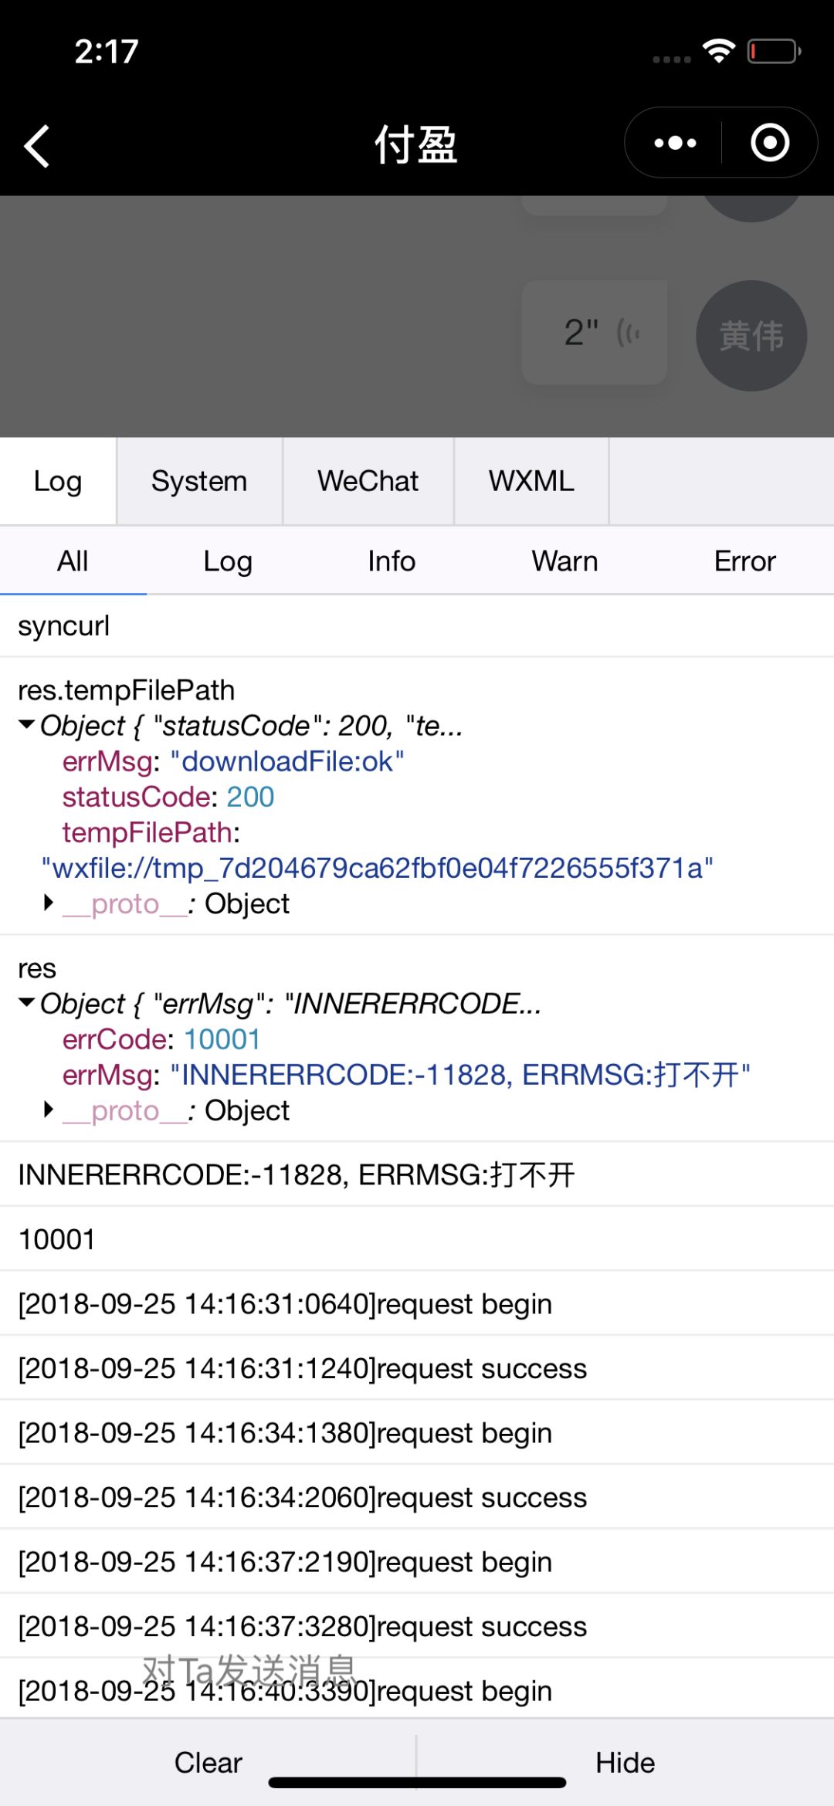
Task: Collapse the errMsg INNERERRCODE Object entry
Action: pyautogui.click(x=27, y=1003)
